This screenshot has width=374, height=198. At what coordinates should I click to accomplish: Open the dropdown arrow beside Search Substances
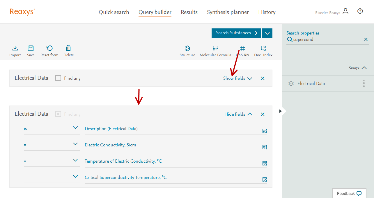pyautogui.click(x=267, y=33)
